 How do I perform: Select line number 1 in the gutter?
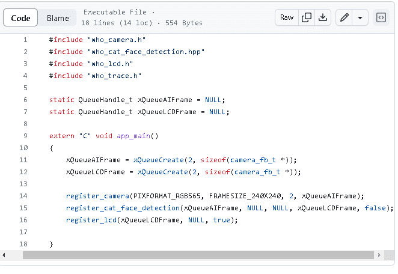tap(25, 40)
